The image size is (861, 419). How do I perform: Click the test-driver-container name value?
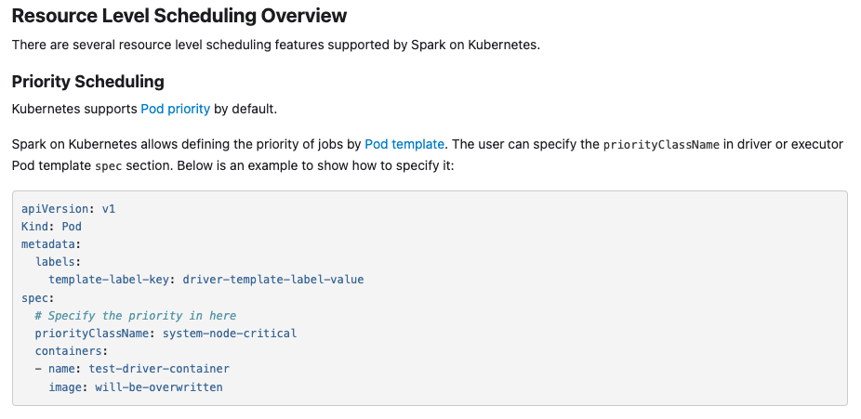pos(159,369)
